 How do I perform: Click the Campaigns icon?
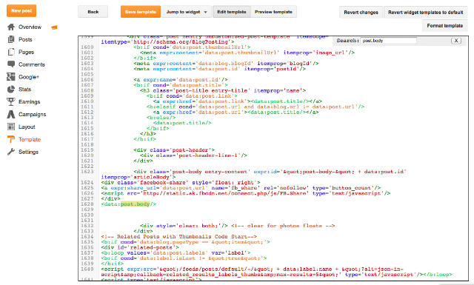(x=11, y=114)
